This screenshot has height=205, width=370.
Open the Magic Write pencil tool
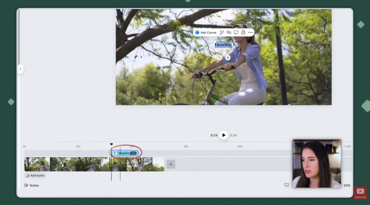pyautogui.click(x=221, y=32)
